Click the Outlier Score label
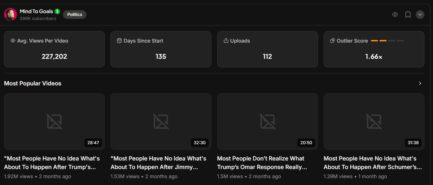Screen dimensions: 433x185 click(352, 41)
